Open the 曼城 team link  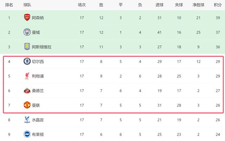click(36, 32)
